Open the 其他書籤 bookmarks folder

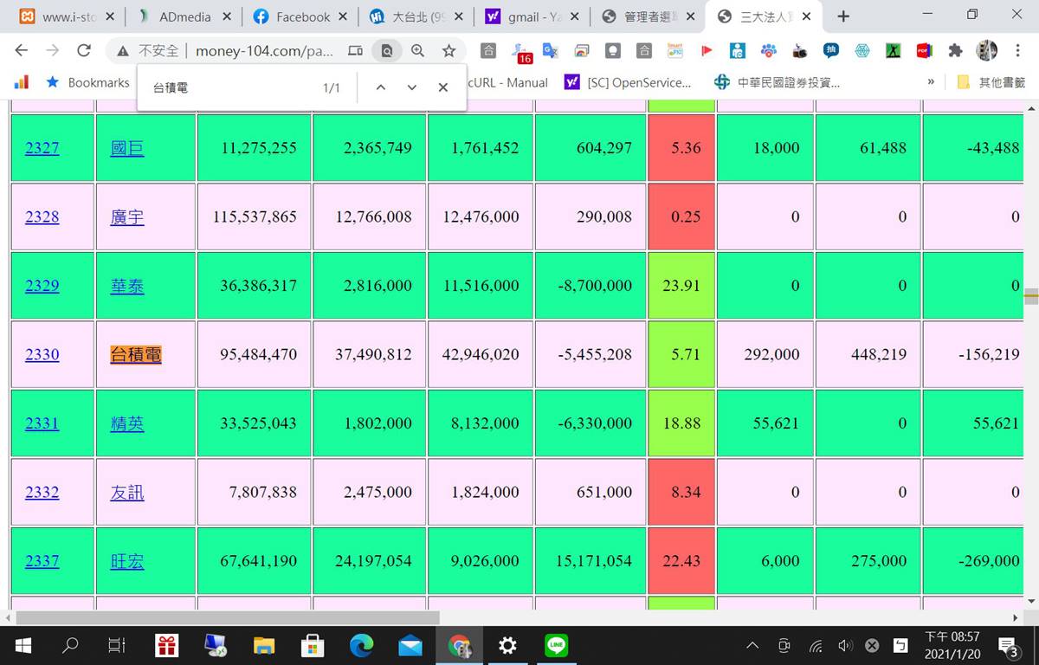coord(991,82)
